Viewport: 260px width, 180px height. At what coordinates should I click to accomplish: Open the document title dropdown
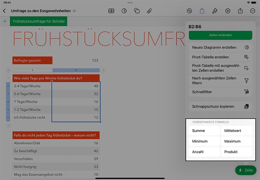click(x=75, y=11)
